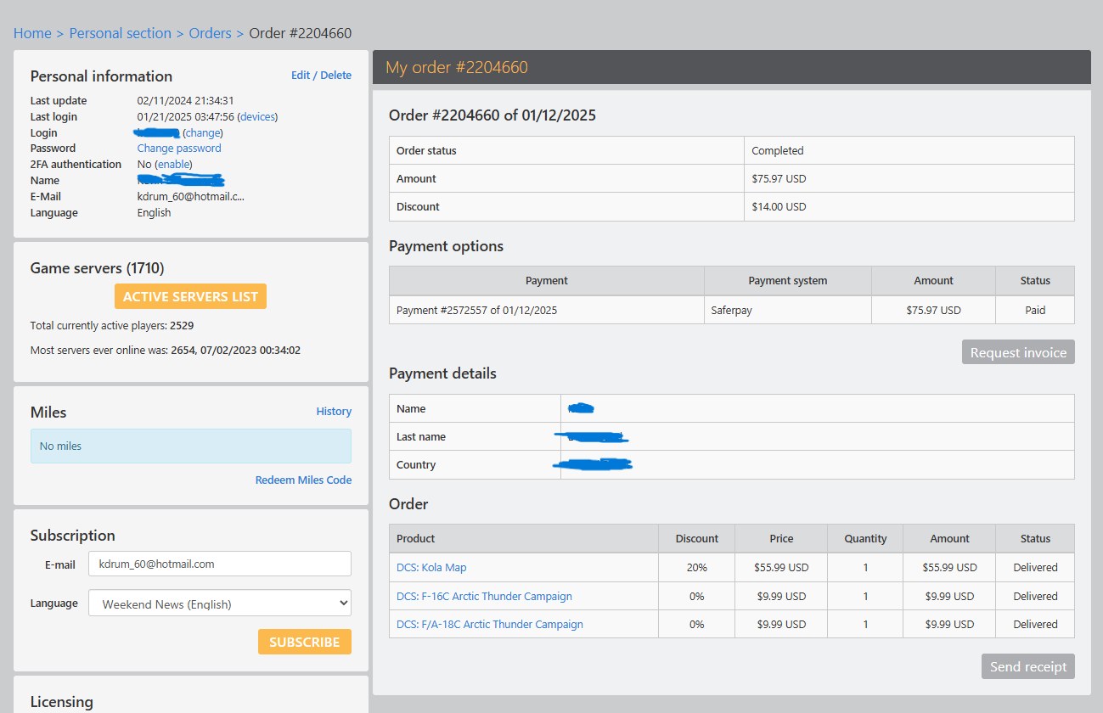Click the Order #2204660 of 01/12/2025 heading
1103x713 pixels.
coord(492,115)
